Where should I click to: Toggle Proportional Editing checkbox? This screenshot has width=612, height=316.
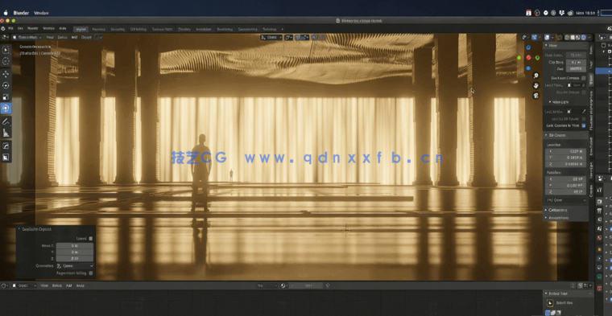(x=90, y=273)
